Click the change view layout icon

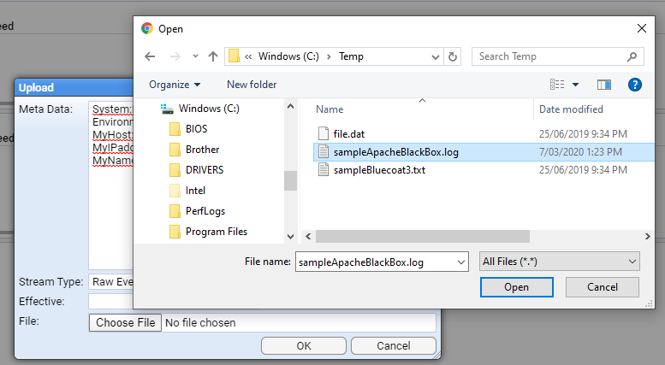click(x=558, y=85)
